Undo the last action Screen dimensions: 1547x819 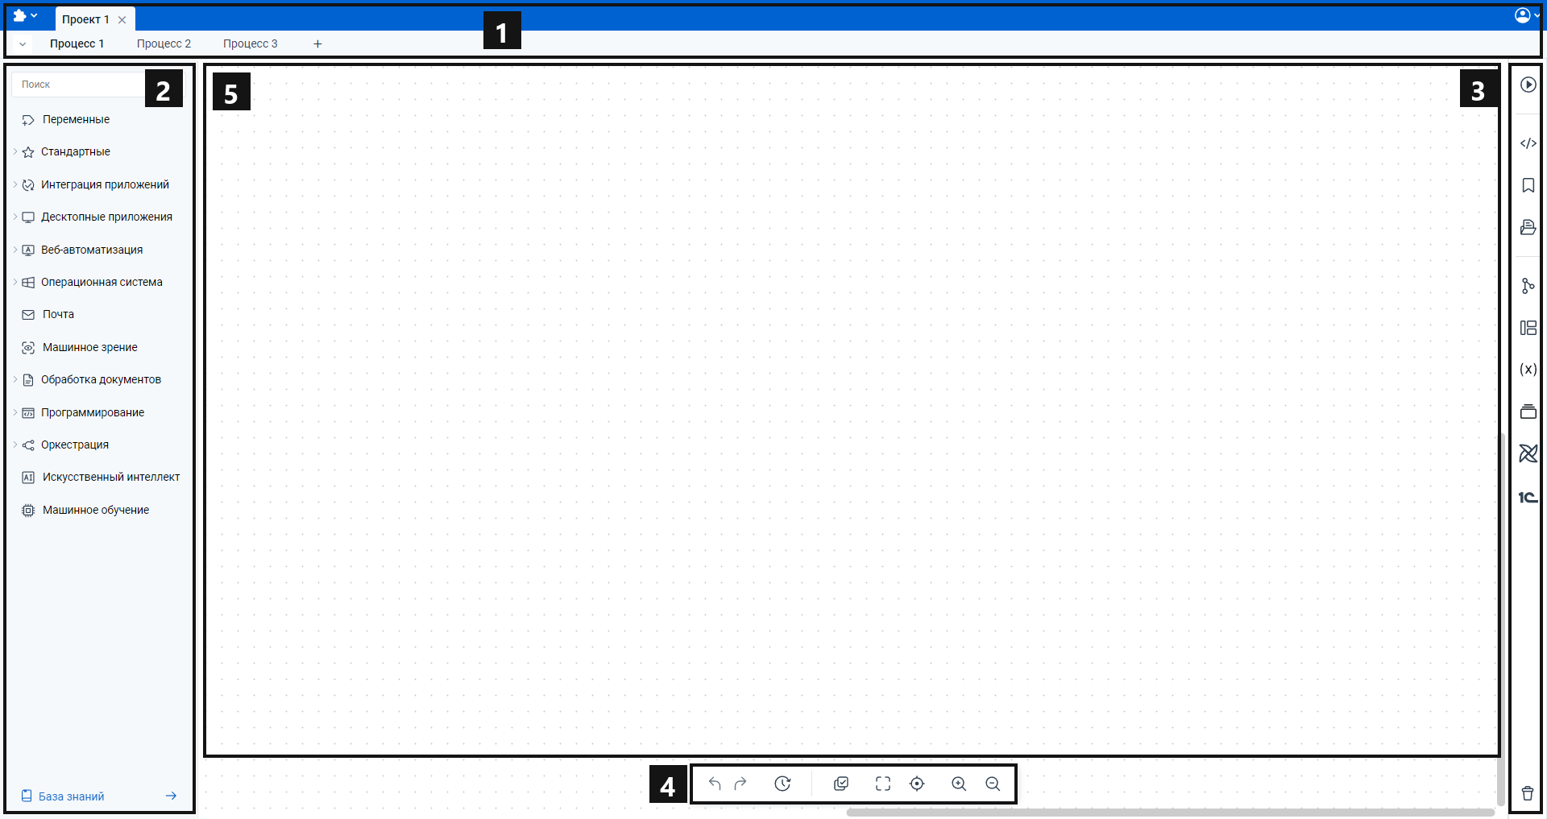(715, 784)
